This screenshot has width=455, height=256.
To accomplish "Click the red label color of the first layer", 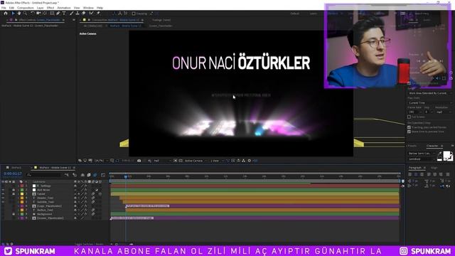I will point(22,186).
